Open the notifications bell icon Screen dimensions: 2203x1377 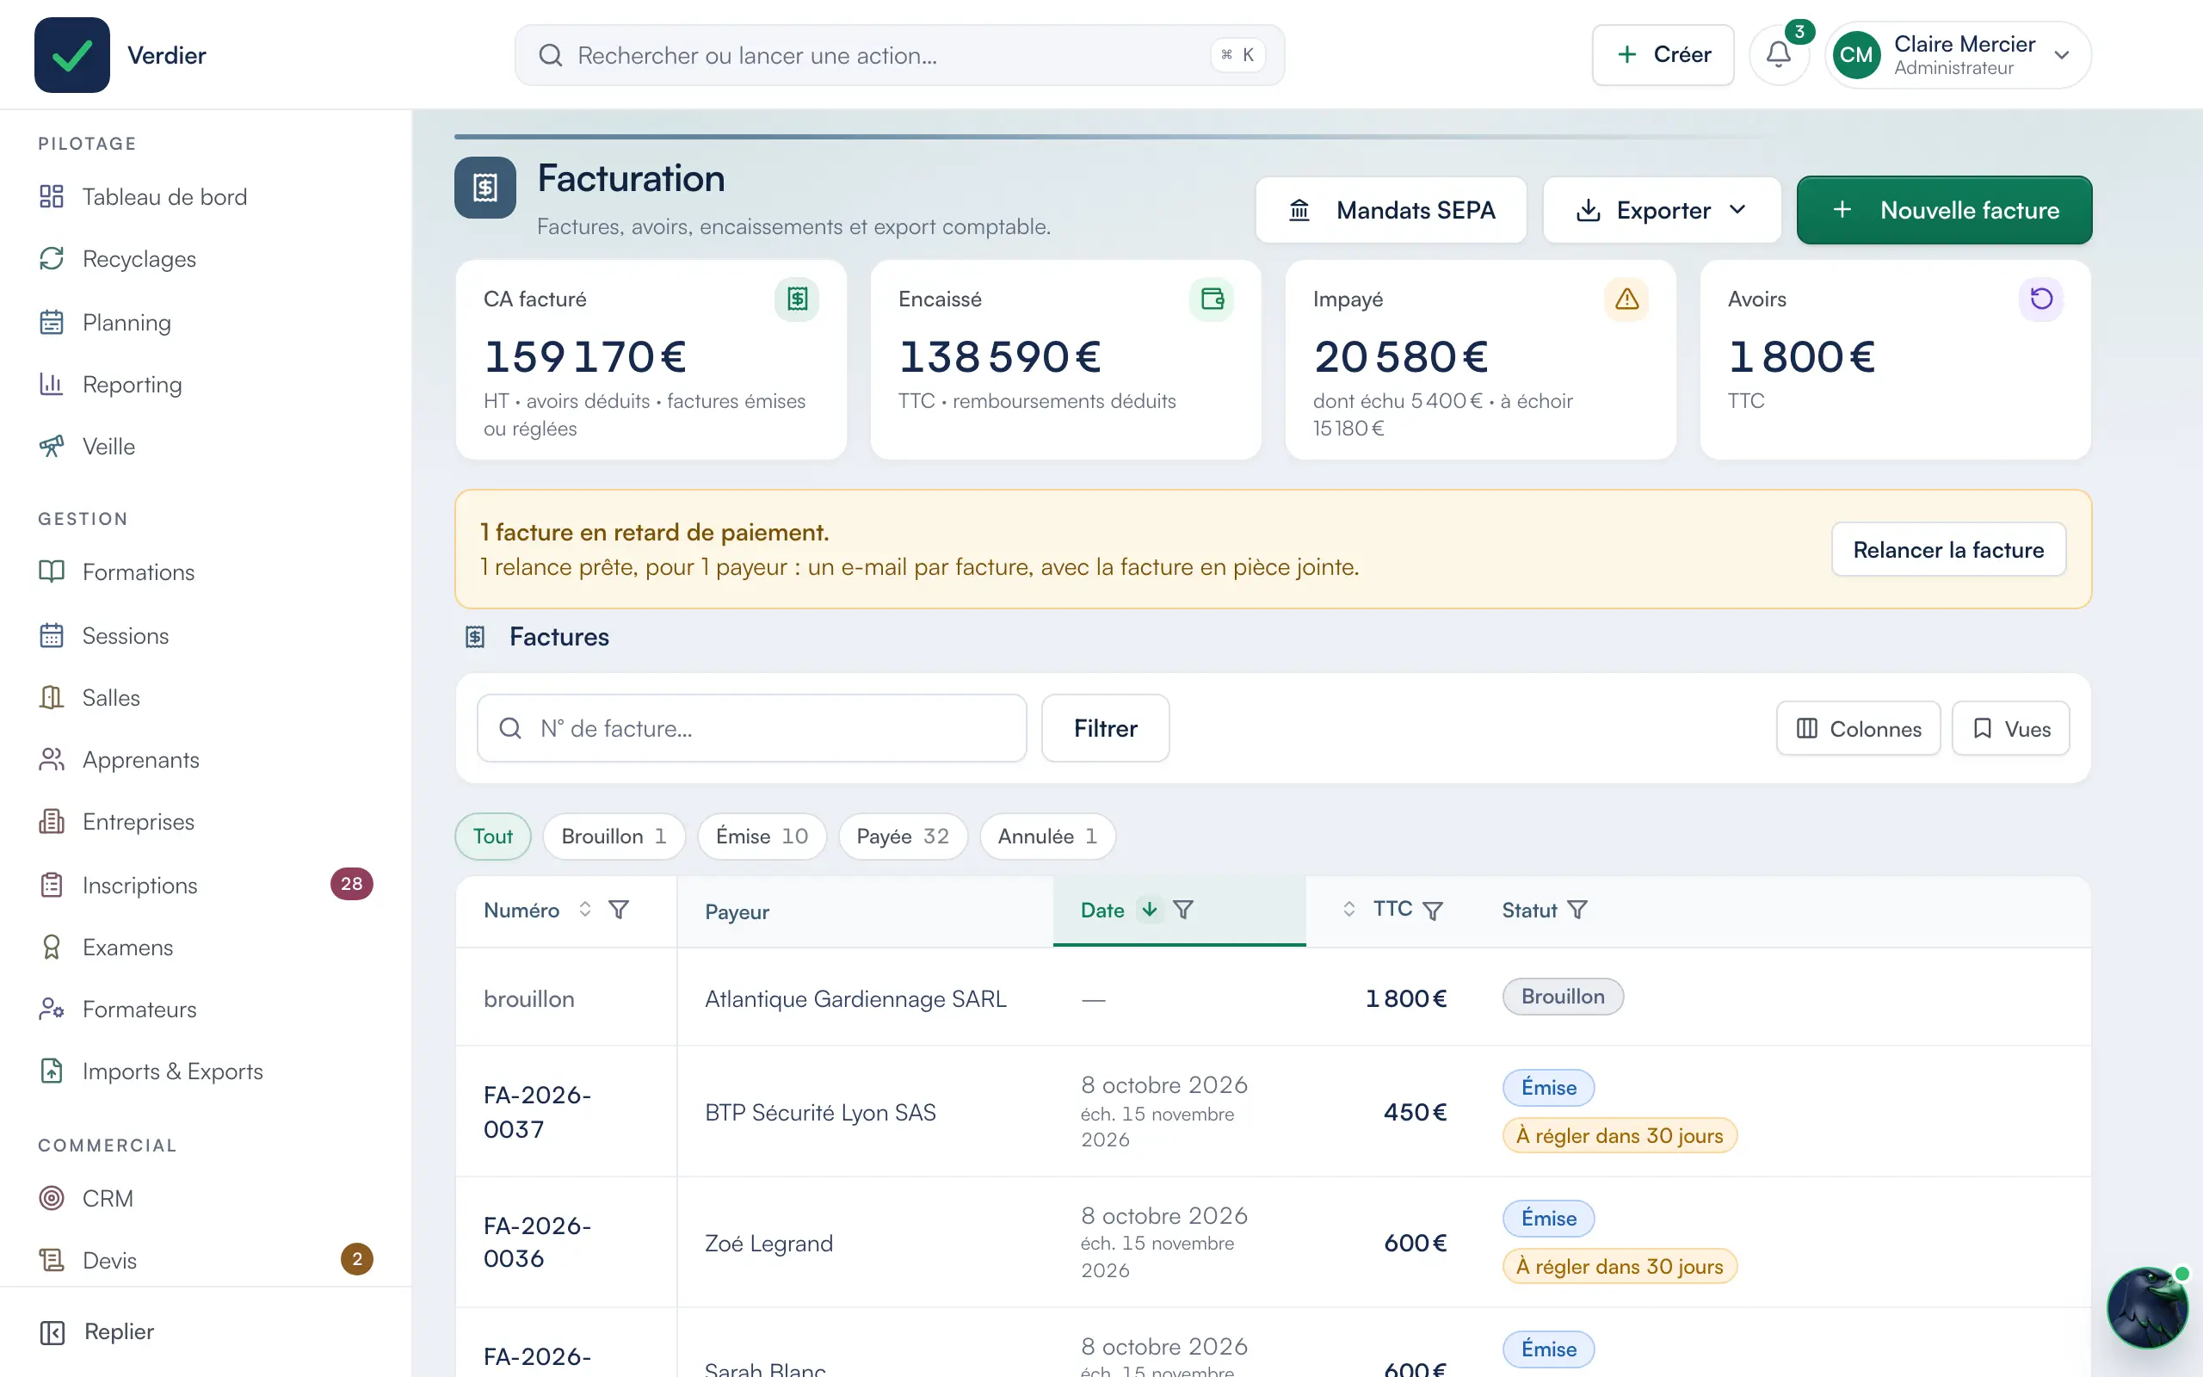click(1778, 54)
